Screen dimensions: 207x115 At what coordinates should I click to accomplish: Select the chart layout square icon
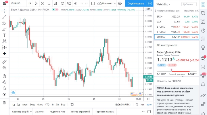(93, 3)
